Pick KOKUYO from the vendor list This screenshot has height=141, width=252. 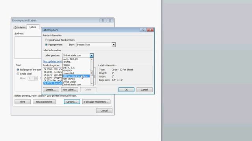76,70
